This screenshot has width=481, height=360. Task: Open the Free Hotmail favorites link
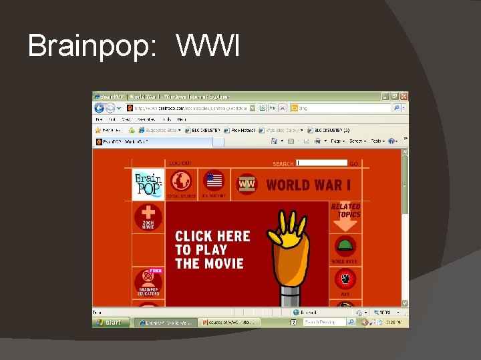[240, 131]
